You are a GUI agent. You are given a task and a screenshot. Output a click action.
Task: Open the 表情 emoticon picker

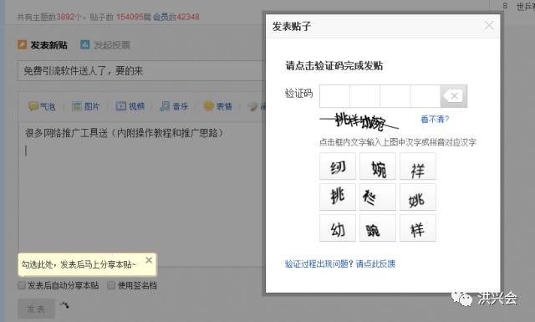(x=208, y=106)
